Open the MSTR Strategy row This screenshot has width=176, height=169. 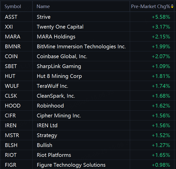click(x=87, y=135)
